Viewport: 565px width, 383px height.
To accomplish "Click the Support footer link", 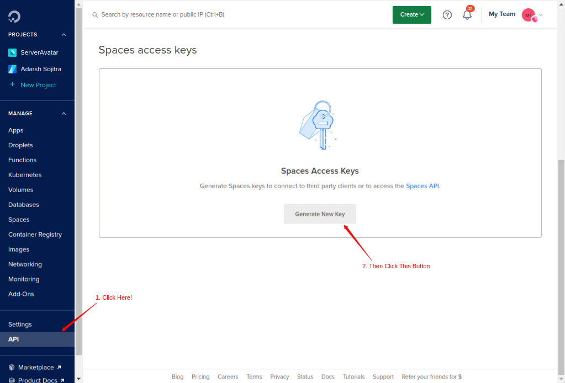I will (383, 377).
